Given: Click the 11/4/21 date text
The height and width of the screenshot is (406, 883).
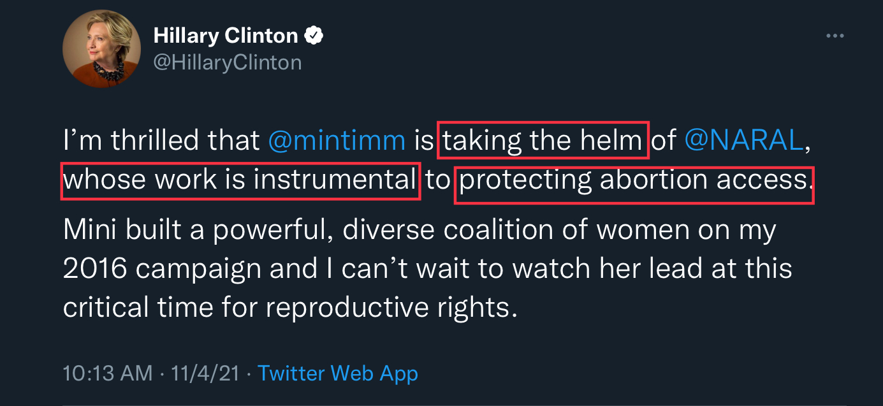Looking at the screenshot, I should (205, 373).
